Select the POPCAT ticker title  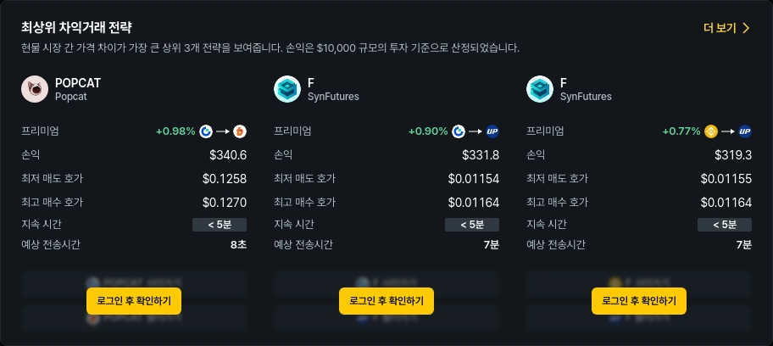coord(78,83)
